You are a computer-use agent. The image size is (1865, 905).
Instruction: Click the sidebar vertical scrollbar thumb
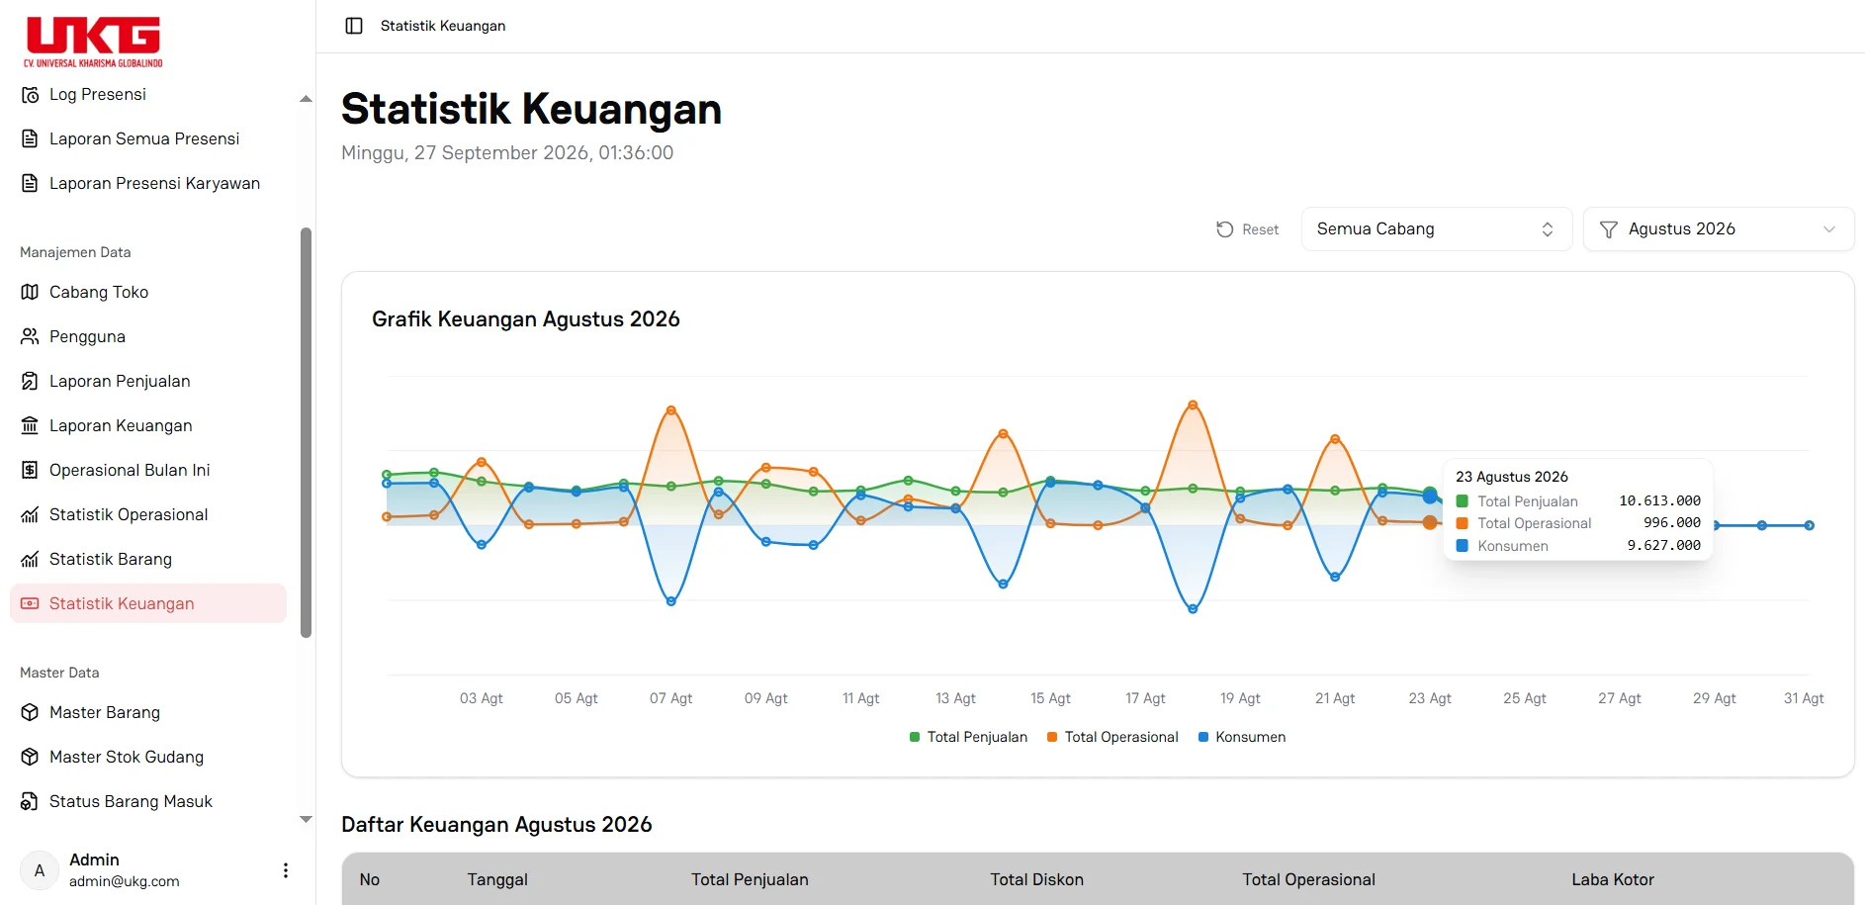306,433
